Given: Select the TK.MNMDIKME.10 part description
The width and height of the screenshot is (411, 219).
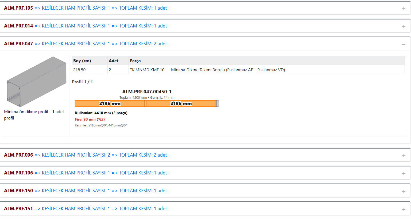Looking at the screenshot, I should [208, 70].
